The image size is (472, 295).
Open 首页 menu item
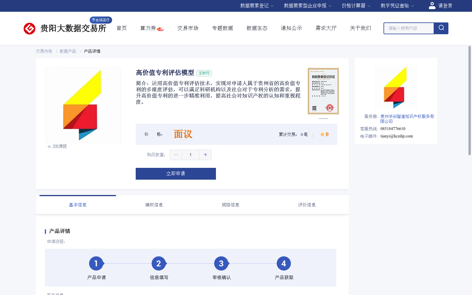tap(122, 28)
